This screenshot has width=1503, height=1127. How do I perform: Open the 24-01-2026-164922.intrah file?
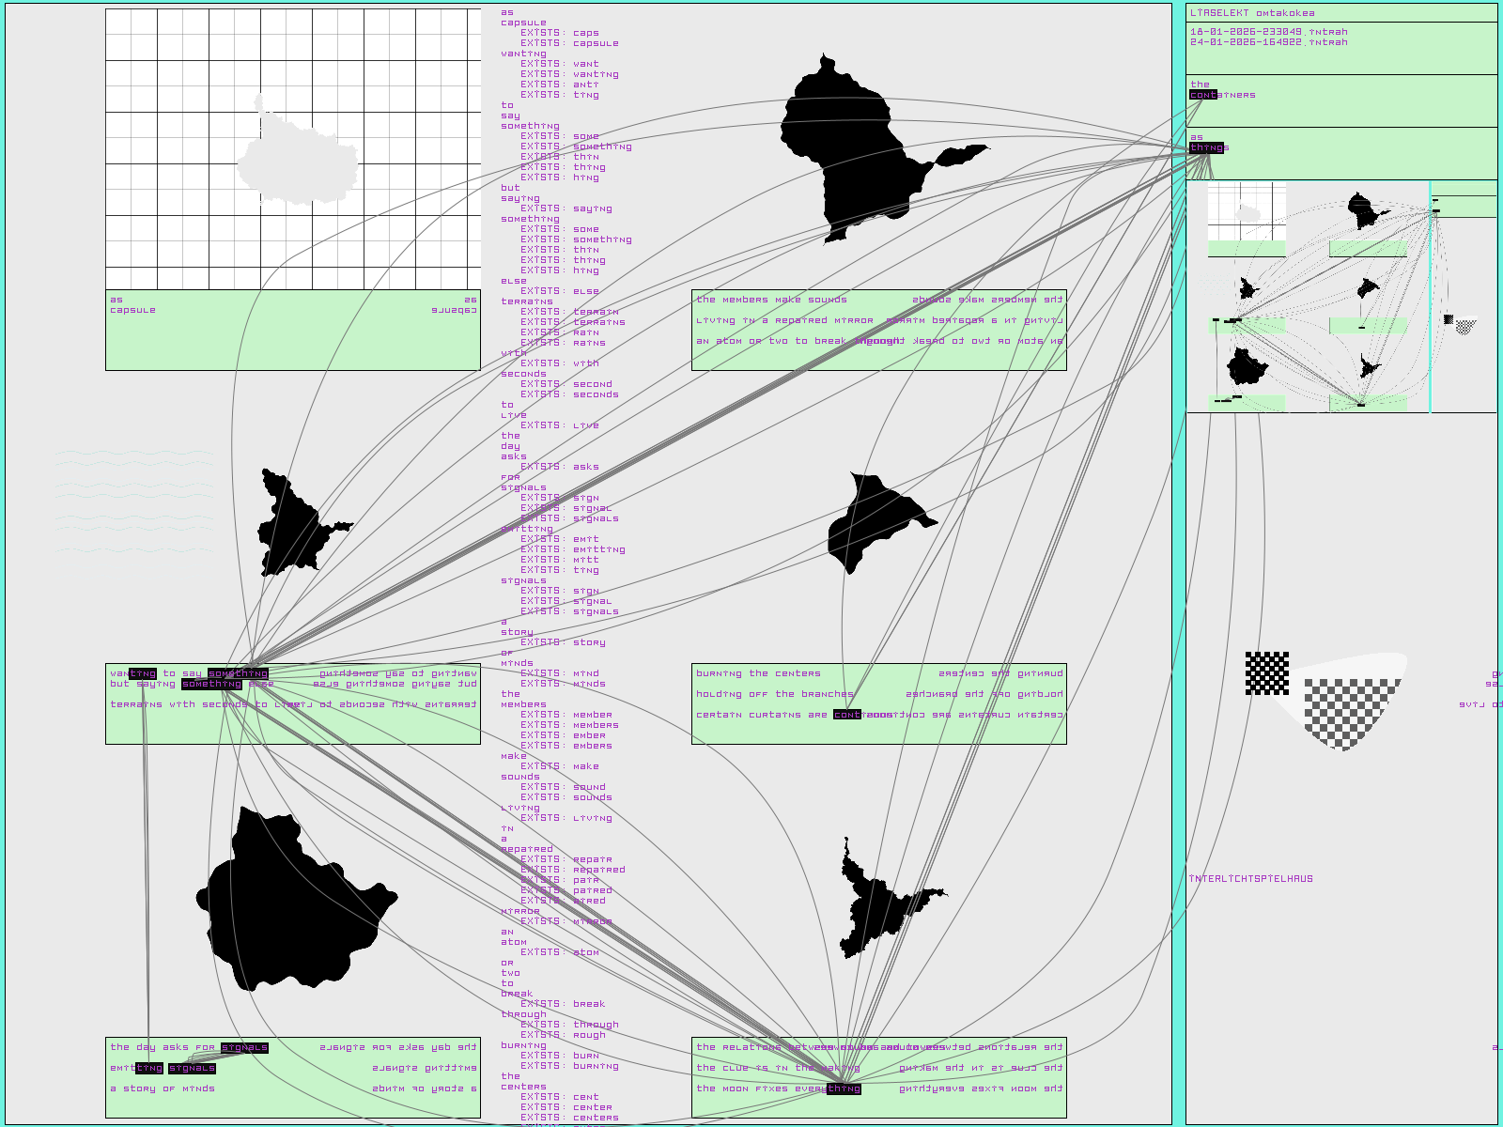pos(1268,42)
